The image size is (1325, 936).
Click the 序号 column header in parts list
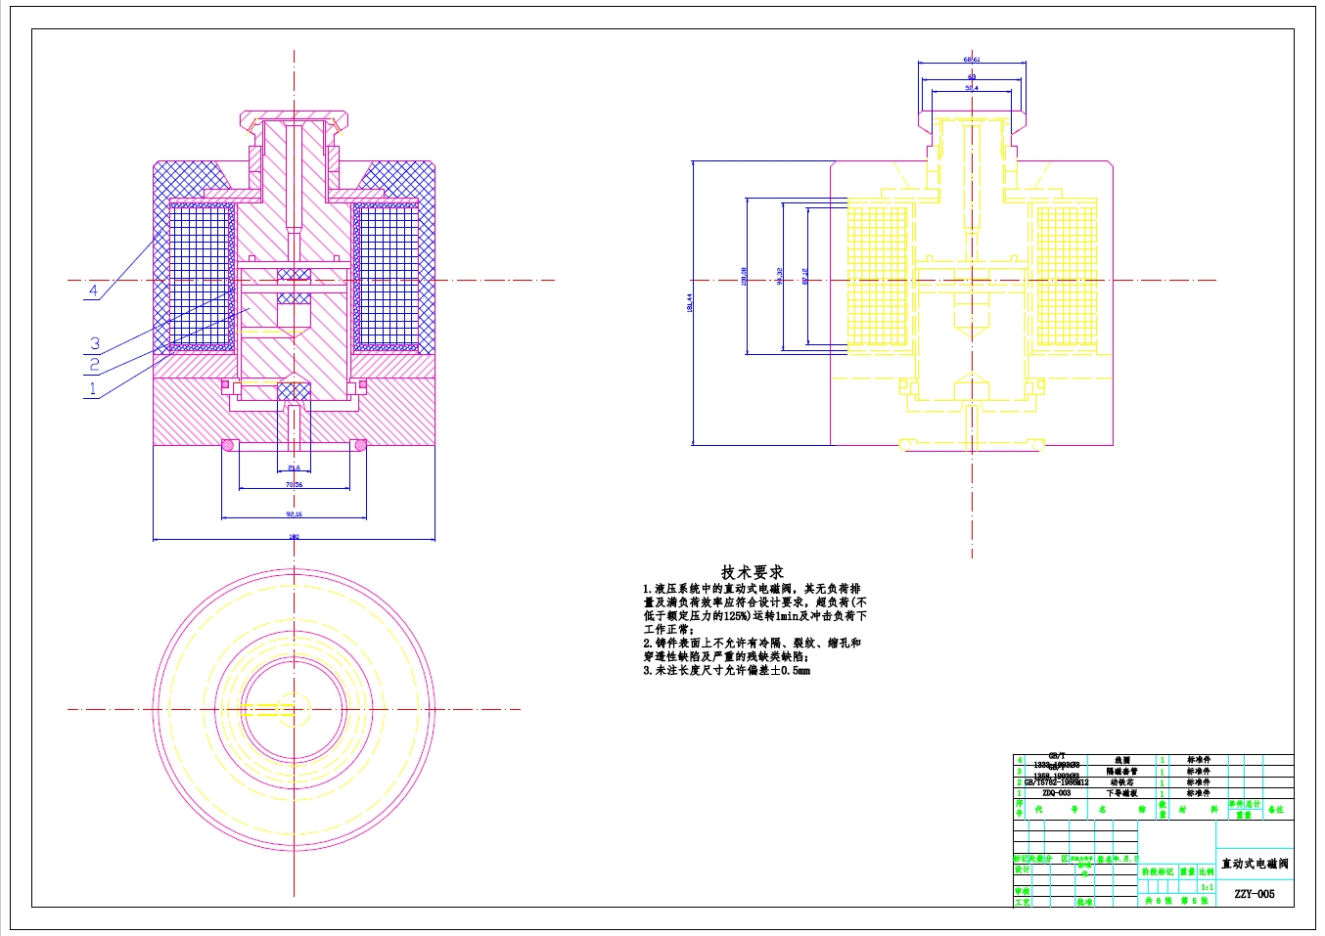(1019, 809)
